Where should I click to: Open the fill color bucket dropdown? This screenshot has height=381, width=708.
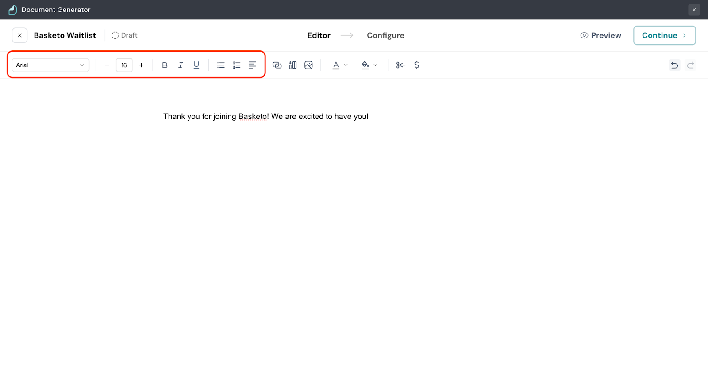tap(369, 65)
